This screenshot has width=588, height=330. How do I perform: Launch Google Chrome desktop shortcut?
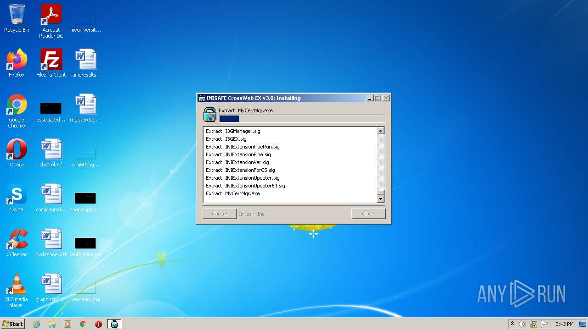(17, 111)
